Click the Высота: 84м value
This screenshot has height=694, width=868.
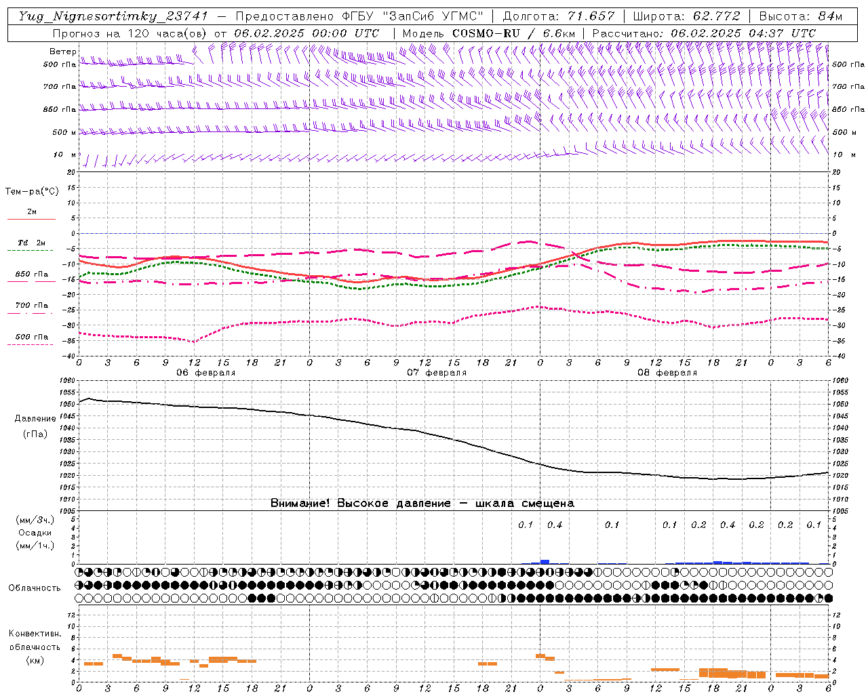click(x=800, y=16)
